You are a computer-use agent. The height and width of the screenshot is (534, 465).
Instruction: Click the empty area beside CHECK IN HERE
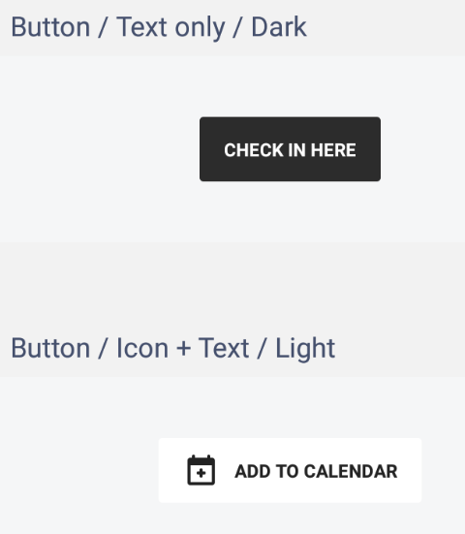(99, 149)
